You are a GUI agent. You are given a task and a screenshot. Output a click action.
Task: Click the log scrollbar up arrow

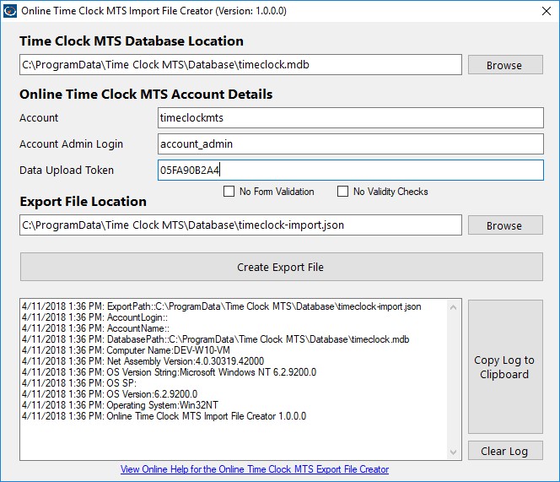(x=455, y=306)
